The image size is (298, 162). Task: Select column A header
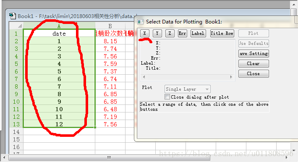click(x=59, y=26)
